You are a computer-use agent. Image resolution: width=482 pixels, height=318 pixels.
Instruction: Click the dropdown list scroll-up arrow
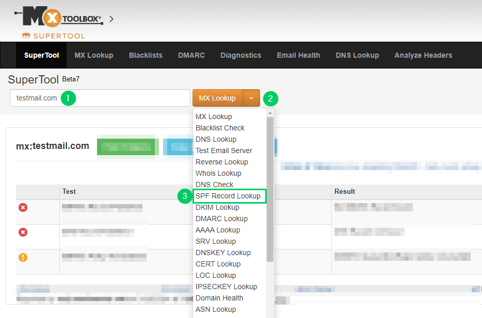270,113
